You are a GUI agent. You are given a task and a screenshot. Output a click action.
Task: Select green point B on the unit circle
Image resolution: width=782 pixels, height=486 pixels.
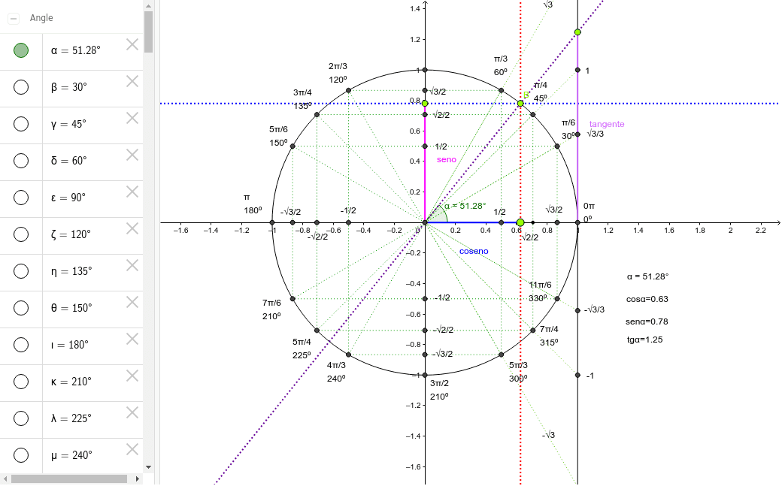coord(520,104)
